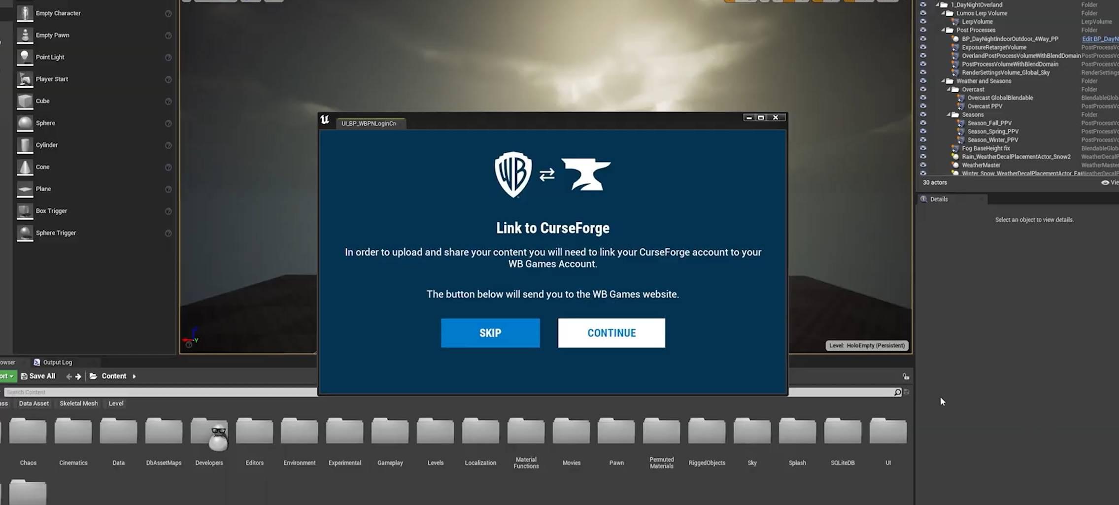Click the content search magnifier icon
1119x505 pixels.
[x=897, y=392]
